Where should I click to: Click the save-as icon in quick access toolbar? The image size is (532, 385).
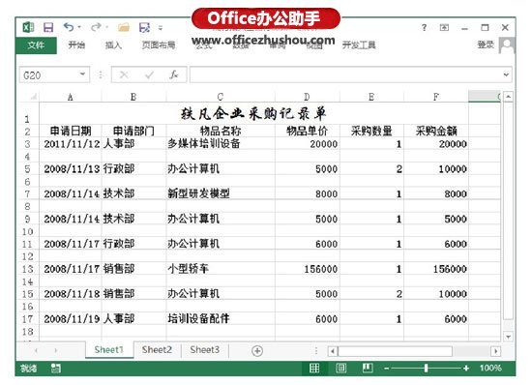pyautogui.click(x=144, y=27)
